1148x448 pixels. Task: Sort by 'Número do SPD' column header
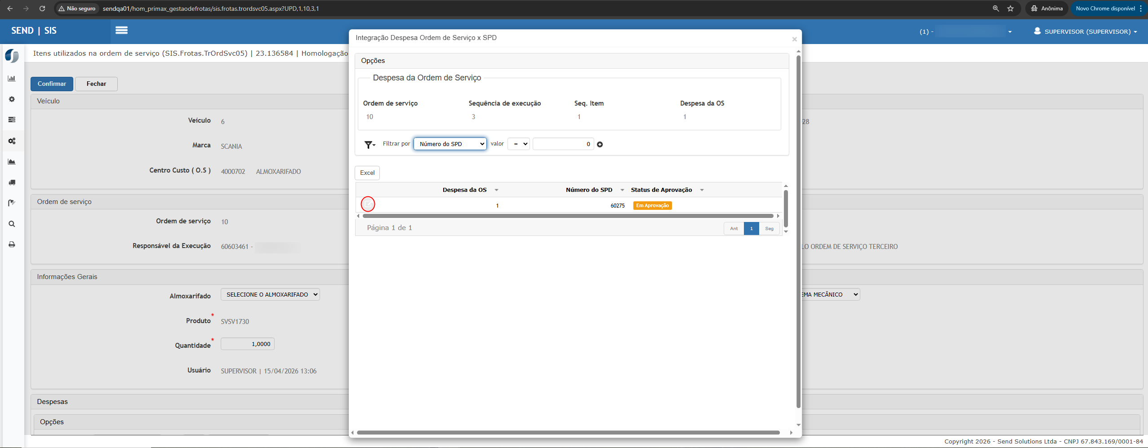(x=589, y=190)
